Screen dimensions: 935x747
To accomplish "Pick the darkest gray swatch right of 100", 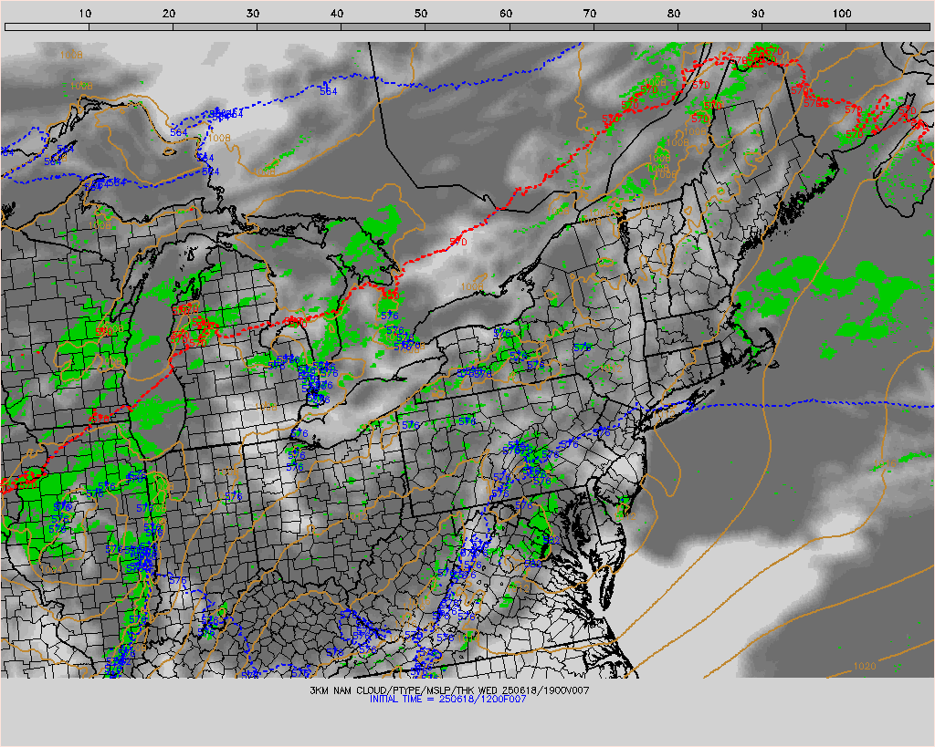I will click(x=888, y=26).
